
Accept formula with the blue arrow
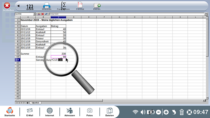[x=46, y=14]
